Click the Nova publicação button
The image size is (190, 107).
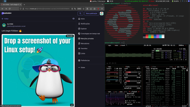(x=92, y=13)
